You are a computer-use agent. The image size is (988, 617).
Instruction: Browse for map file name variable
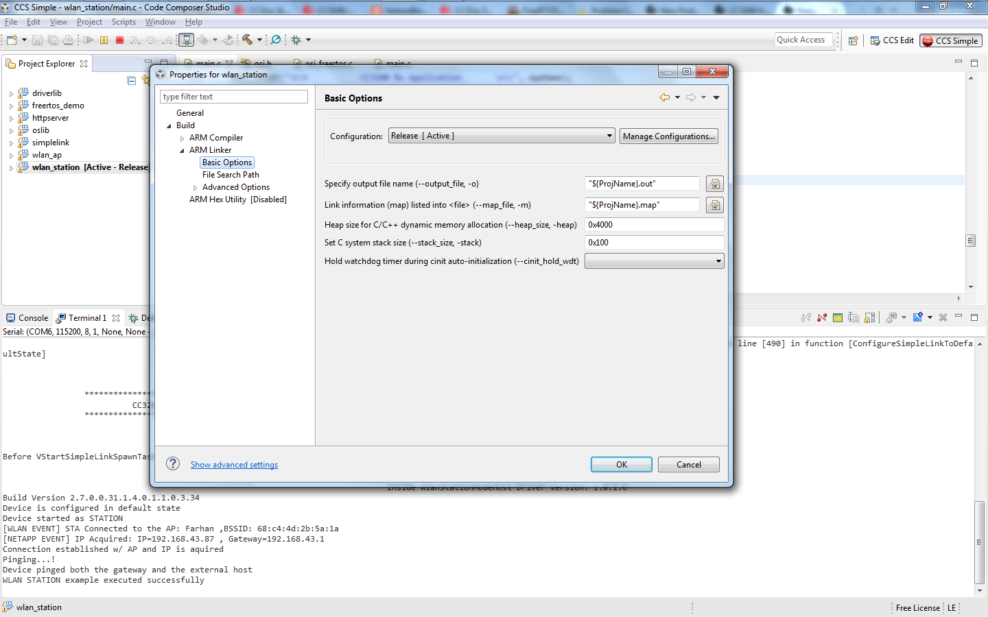(715, 205)
